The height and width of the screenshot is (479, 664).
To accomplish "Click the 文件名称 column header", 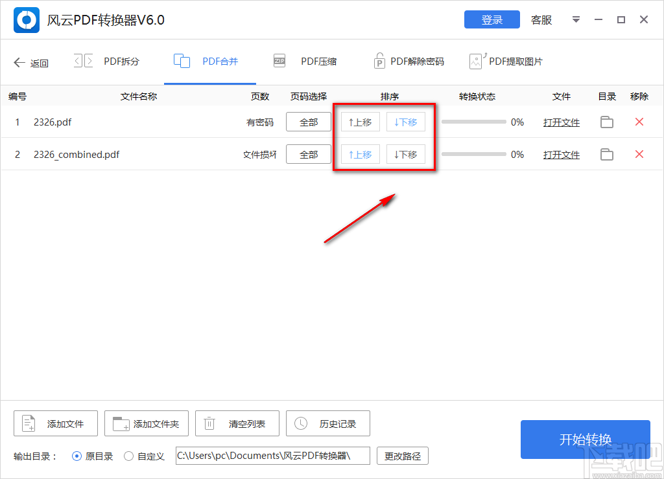I will point(139,96).
